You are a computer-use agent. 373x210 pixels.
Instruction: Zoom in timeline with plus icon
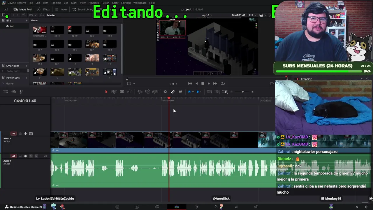point(252,92)
